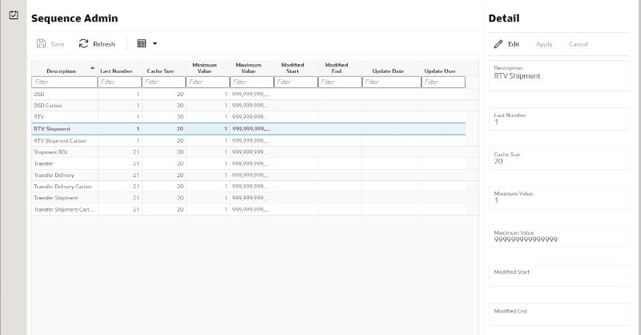
Task: Select the RTV Shipment row
Action: (x=248, y=129)
